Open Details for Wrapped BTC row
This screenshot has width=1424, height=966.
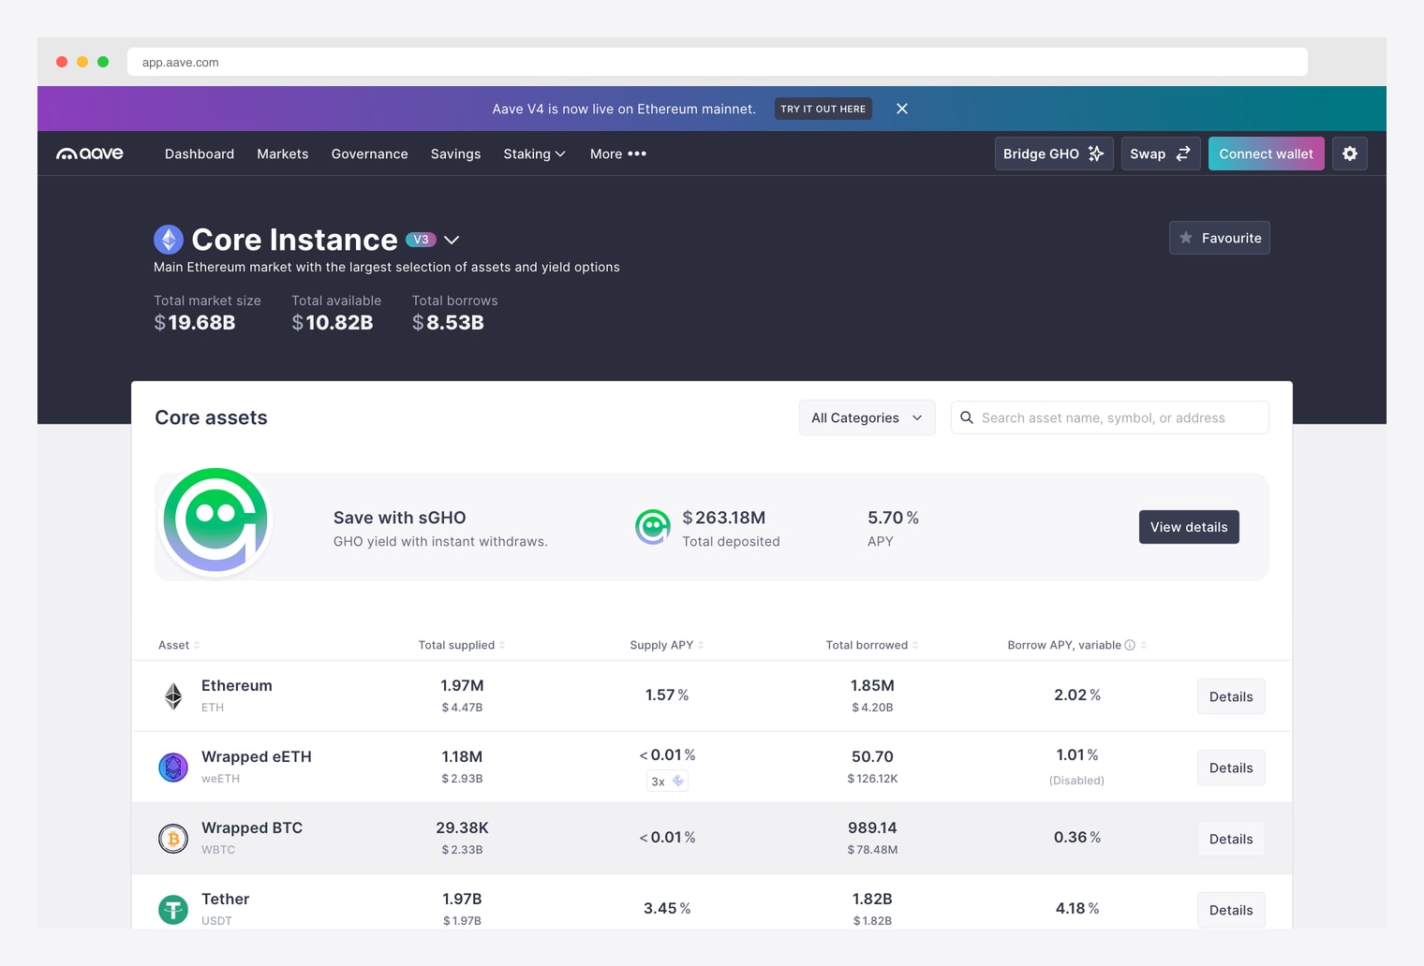pos(1231,839)
